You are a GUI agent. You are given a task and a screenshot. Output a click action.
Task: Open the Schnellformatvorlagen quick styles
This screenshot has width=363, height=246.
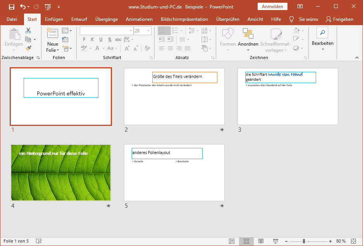click(275, 40)
